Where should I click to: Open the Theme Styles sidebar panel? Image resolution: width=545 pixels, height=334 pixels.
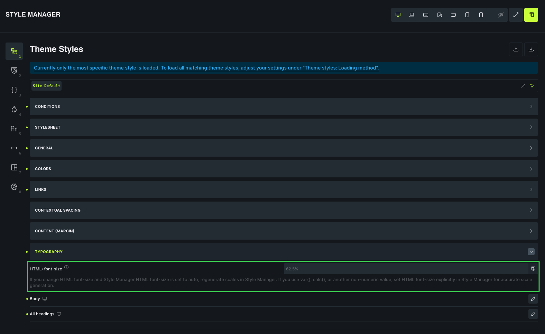pos(14,51)
